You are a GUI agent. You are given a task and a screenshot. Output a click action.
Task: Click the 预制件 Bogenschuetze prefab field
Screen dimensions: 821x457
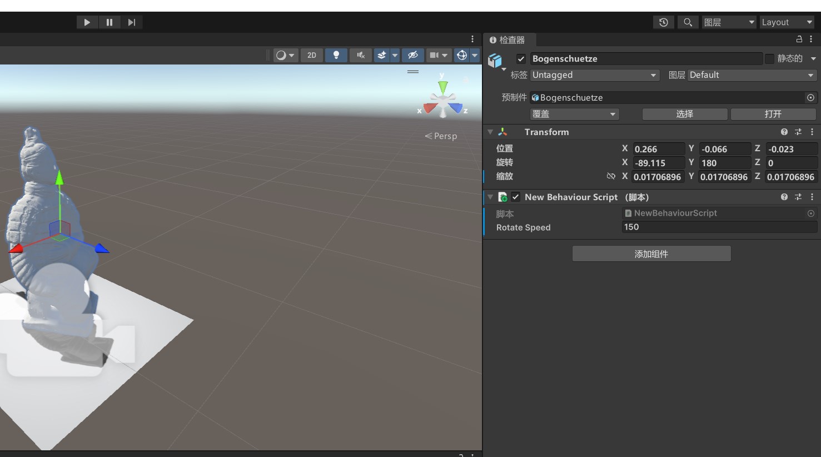pyautogui.click(x=668, y=98)
